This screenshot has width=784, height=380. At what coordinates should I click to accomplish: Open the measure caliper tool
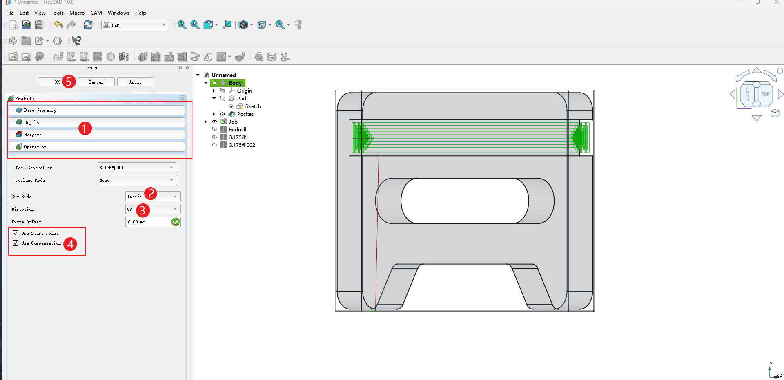pos(298,25)
